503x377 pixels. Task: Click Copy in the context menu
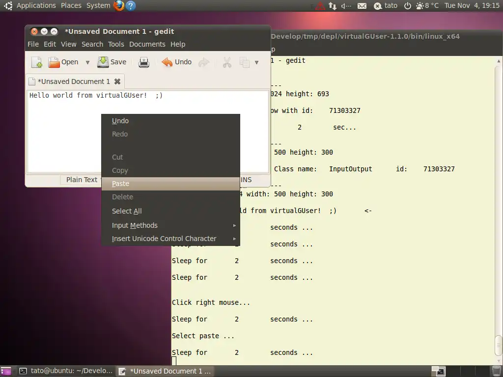coord(170,170)
